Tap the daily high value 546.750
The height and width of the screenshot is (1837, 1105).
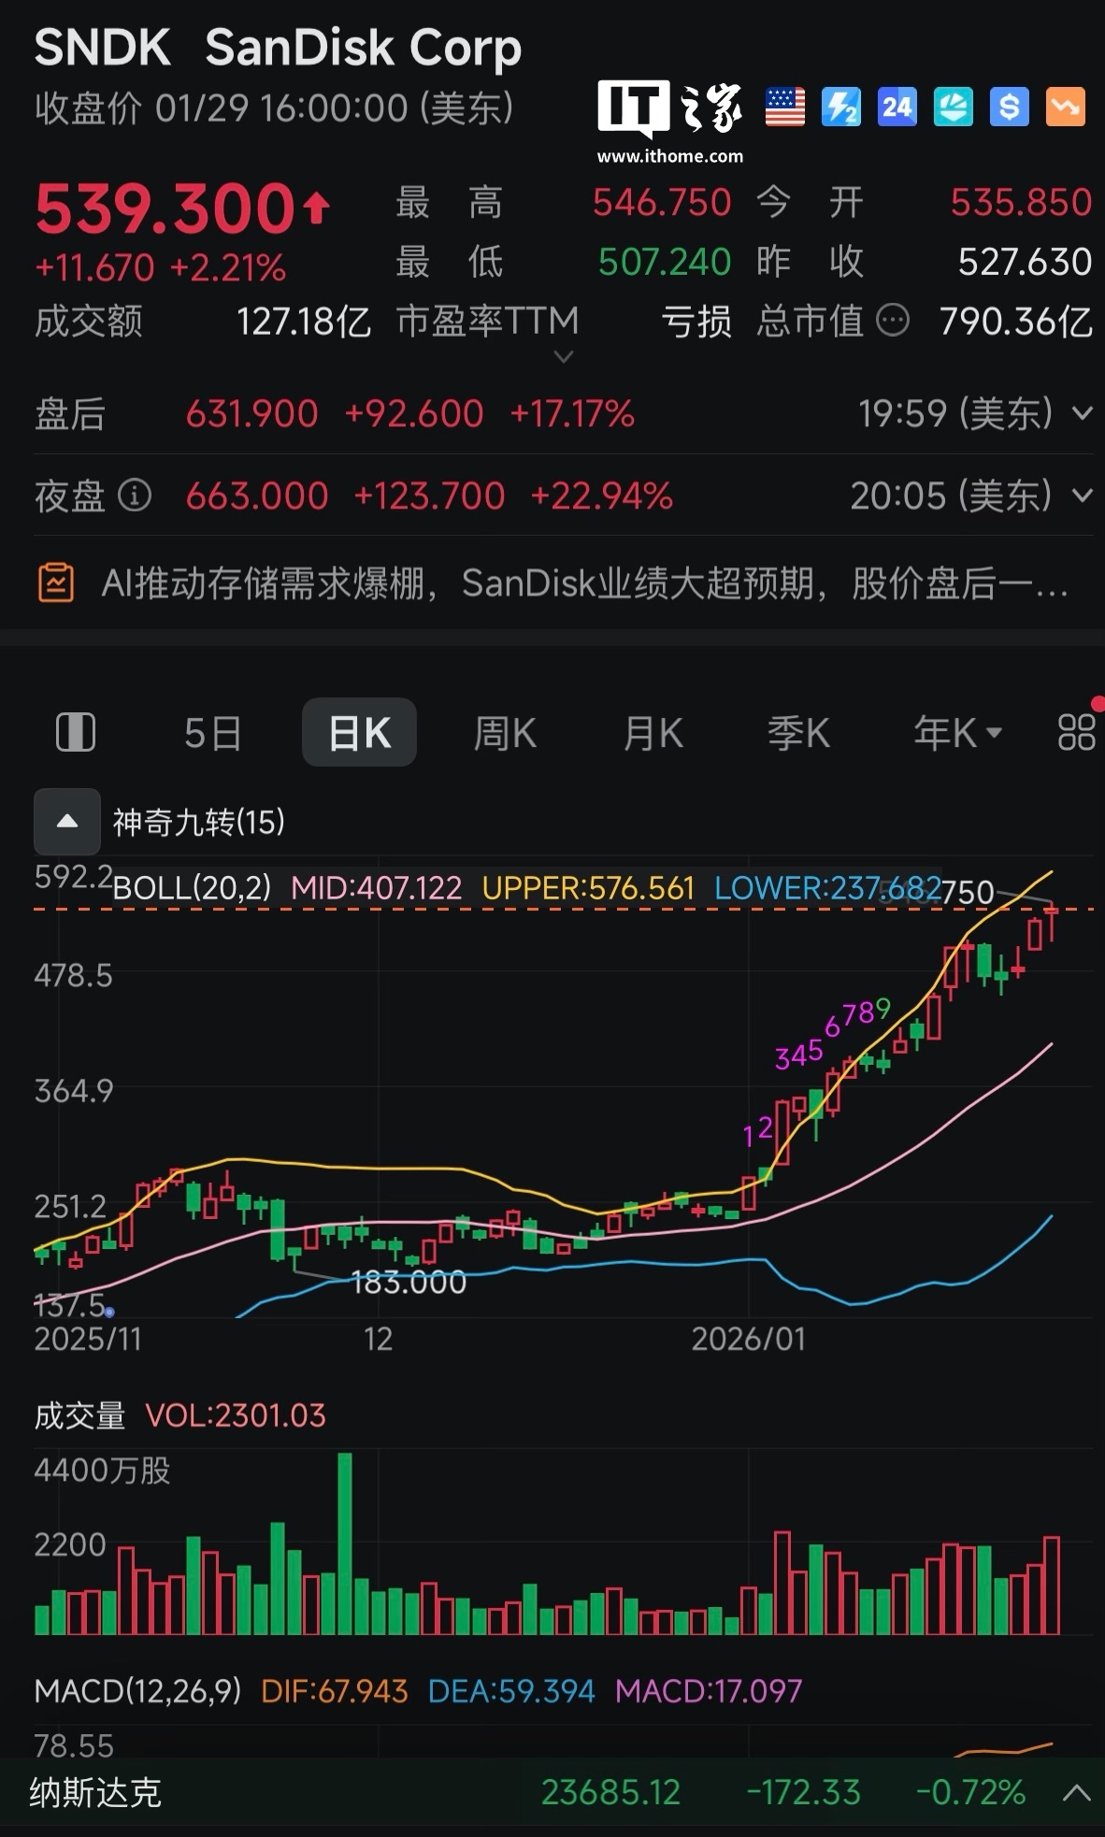point(662,202)
